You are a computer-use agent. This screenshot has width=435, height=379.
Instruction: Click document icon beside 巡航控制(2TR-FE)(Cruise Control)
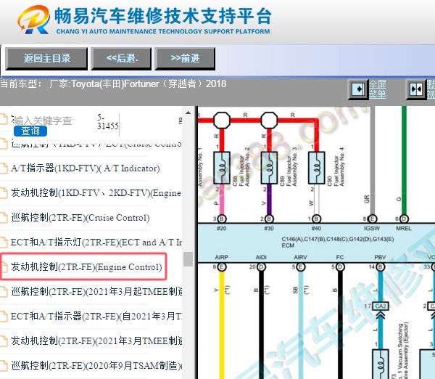point(4,218)
